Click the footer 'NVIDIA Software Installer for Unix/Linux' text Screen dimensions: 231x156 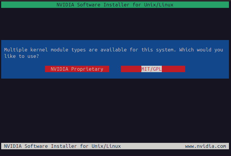(62, 146)
